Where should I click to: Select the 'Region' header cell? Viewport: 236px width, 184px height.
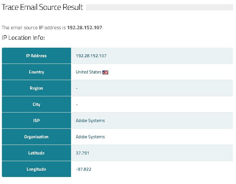pyautogui.click(x=36, y=88)
